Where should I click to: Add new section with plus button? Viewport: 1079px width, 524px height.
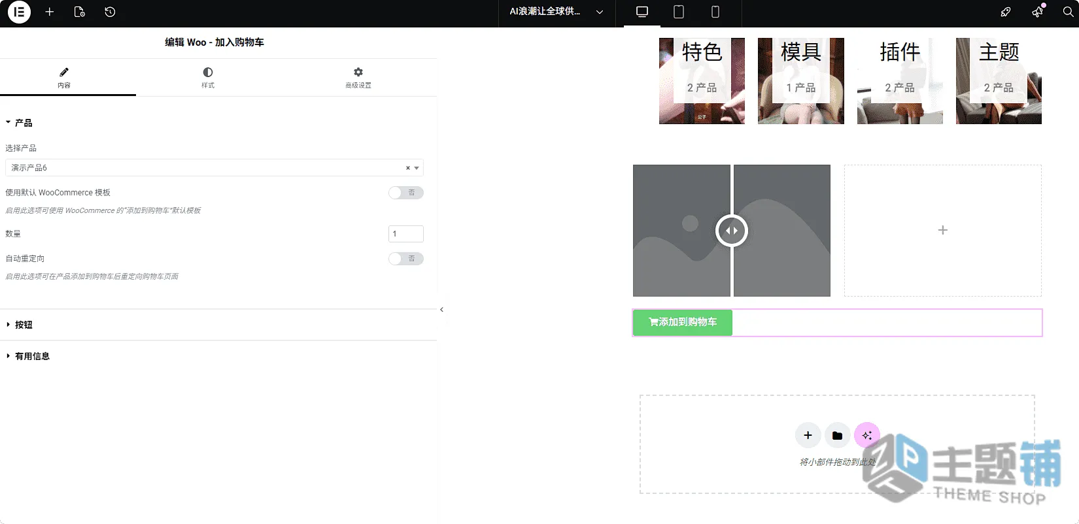coord(808,435)
